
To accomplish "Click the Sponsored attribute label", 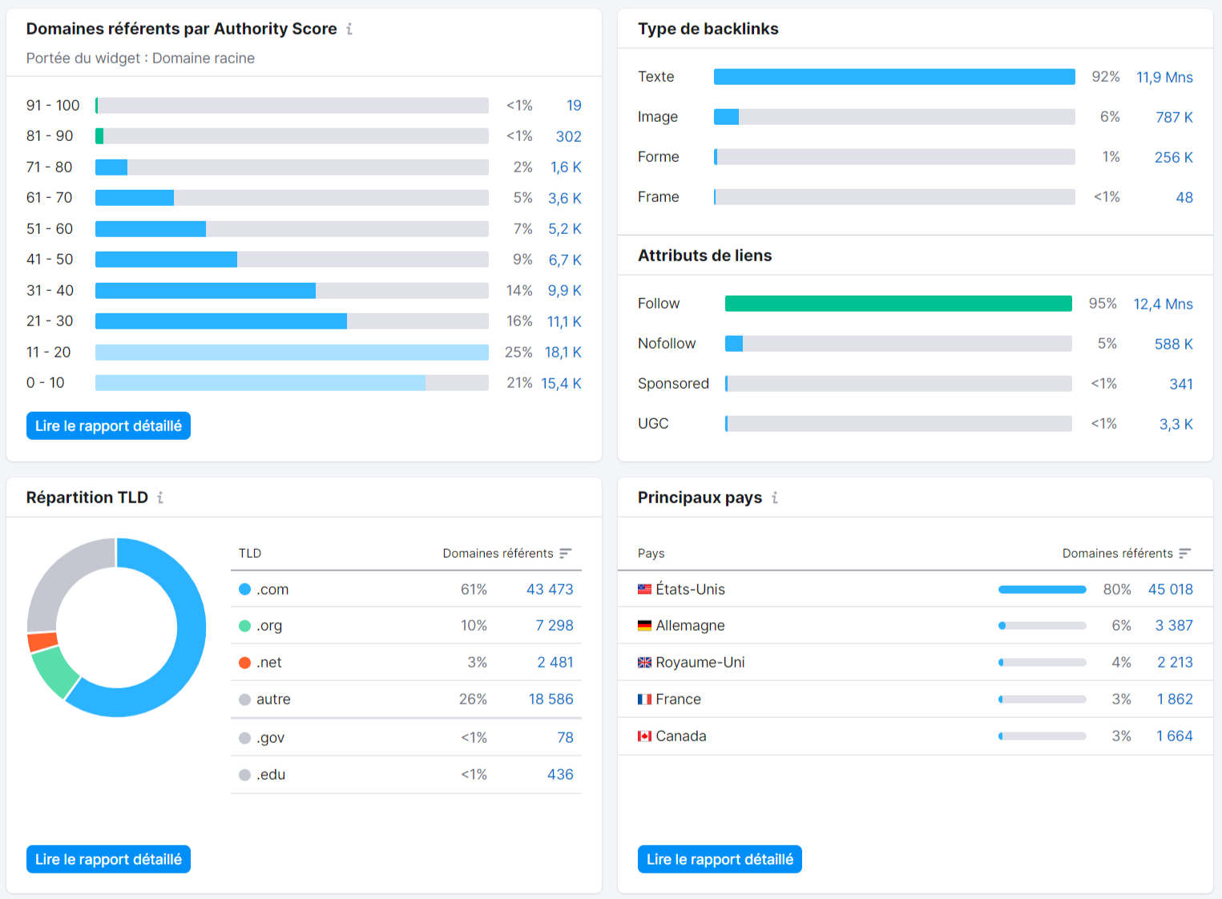I will pyautogui.click(x=673, y=384).
